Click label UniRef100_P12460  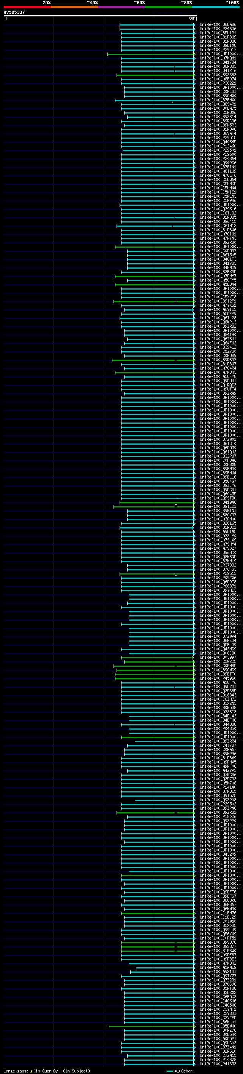(x=218, y=146)
